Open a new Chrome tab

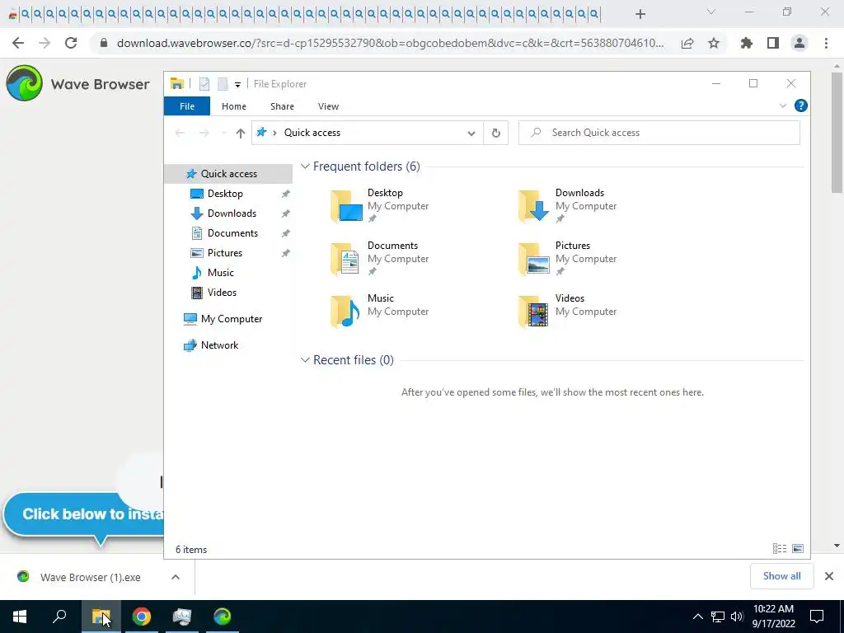pos(640,14)
